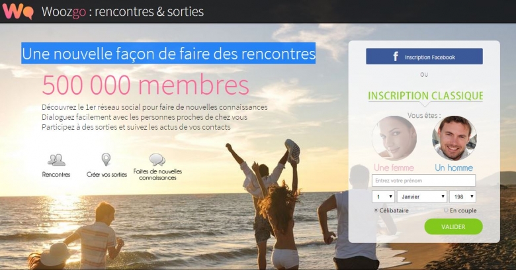
Task: Open the birth day dropdown
Action: click(384, 197)
